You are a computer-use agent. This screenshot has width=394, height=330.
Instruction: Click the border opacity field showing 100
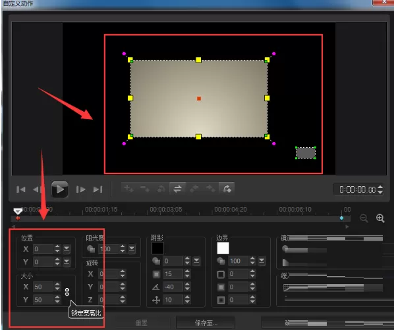tap(239, 261)
